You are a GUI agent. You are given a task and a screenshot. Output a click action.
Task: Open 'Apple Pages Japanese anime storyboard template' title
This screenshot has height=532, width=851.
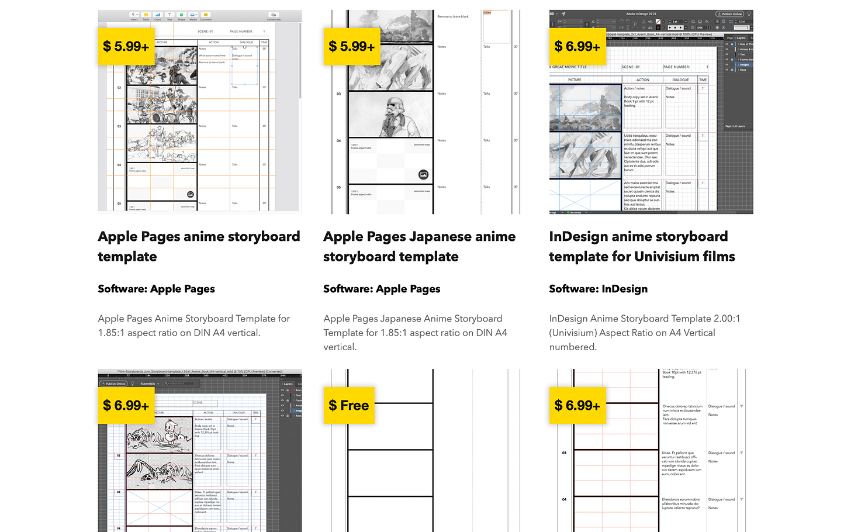pos(420,246)
